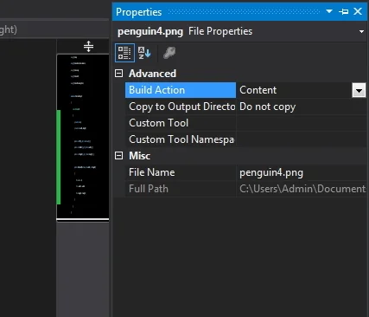Click the Properties panel title
369x317 pixels.
click(x=139, y=12)
